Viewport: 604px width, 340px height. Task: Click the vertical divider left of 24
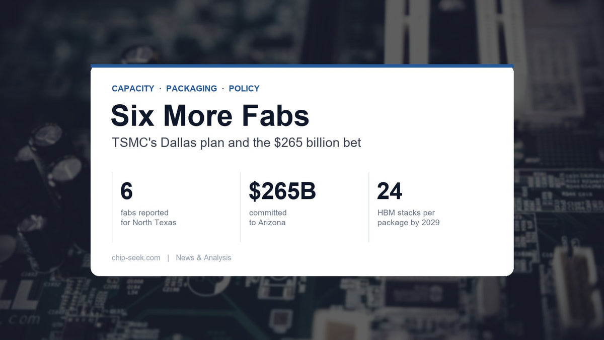(x=369, y=207)
